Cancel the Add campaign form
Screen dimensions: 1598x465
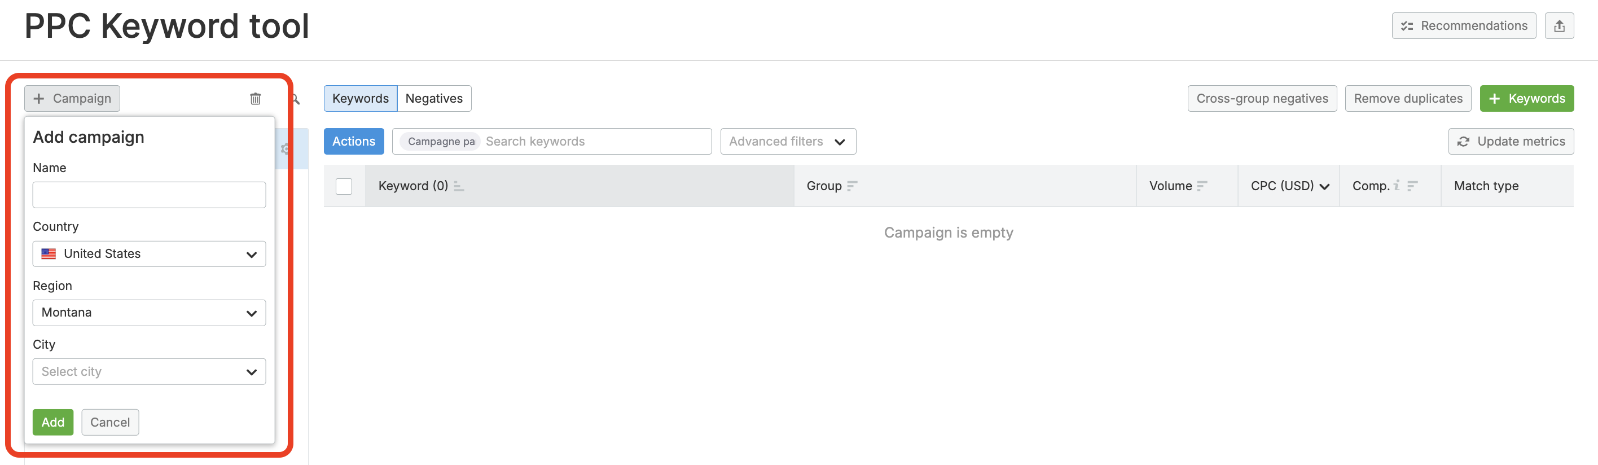pos(110,422)
